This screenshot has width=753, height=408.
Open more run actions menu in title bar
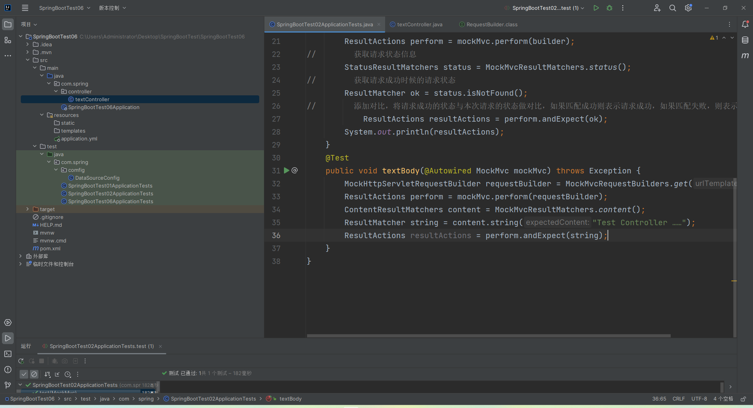[x=623, y=8]
